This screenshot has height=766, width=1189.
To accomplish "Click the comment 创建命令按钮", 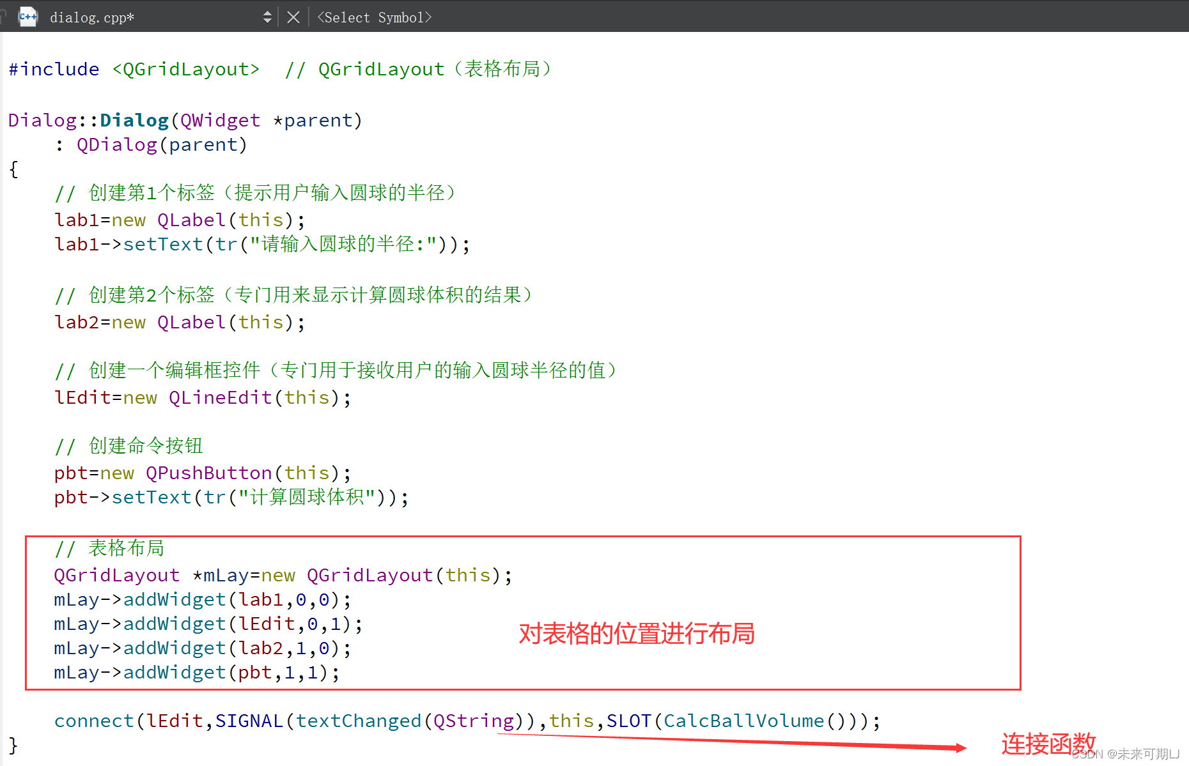I will (x=128, y=446).
